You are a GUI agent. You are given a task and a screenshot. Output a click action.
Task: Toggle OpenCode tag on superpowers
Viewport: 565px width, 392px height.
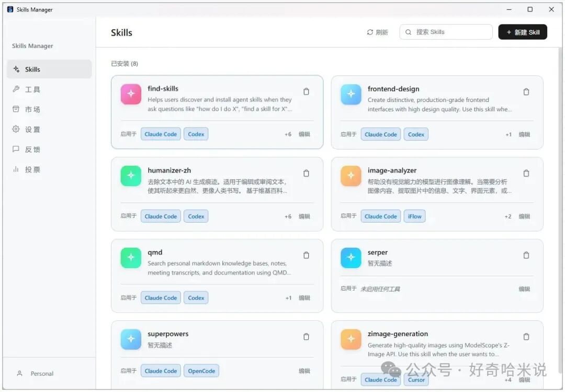(x=201, y=371)
